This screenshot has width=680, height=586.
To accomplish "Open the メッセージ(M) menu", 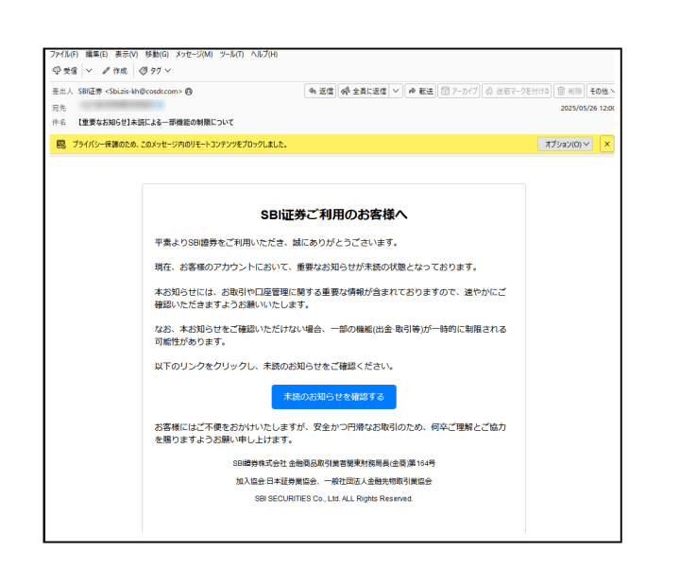I will (194, 54).
